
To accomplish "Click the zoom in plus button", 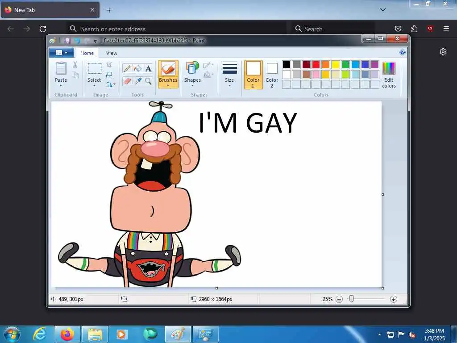I will tap(394, 299).
